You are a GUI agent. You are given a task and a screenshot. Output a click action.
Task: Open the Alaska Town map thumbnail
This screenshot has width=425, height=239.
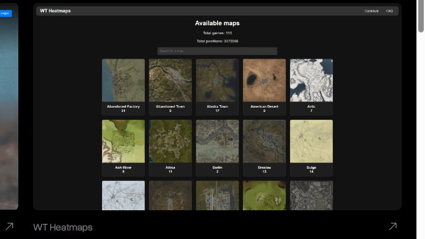(x=217, y=80)
